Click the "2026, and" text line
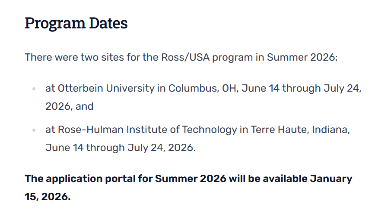The image size is (375, 216). (x=69, y=106)
